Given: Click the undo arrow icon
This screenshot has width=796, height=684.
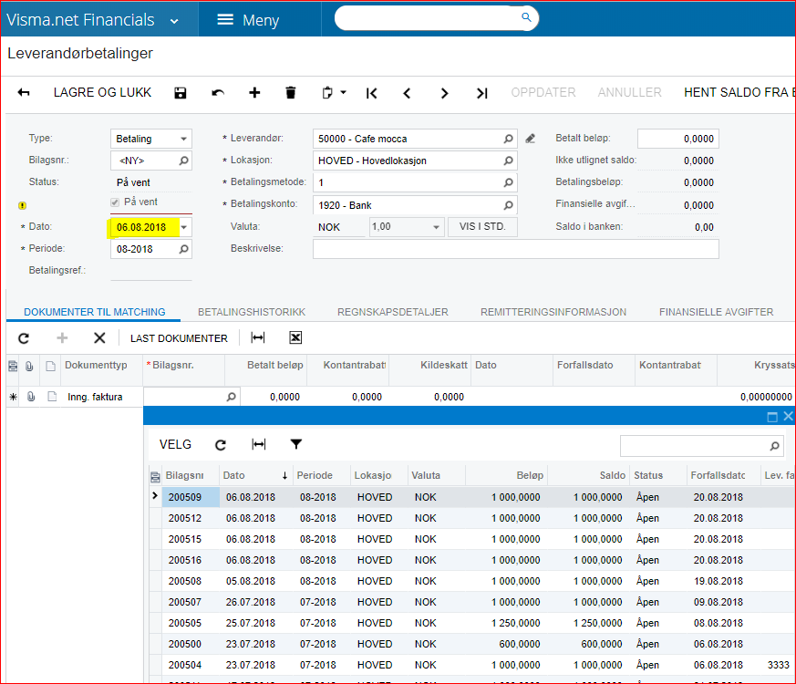Looking at the screenshot, I should [x=218, y=93].
